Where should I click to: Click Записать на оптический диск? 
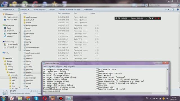pyautogui.click(x=69, y=10)
